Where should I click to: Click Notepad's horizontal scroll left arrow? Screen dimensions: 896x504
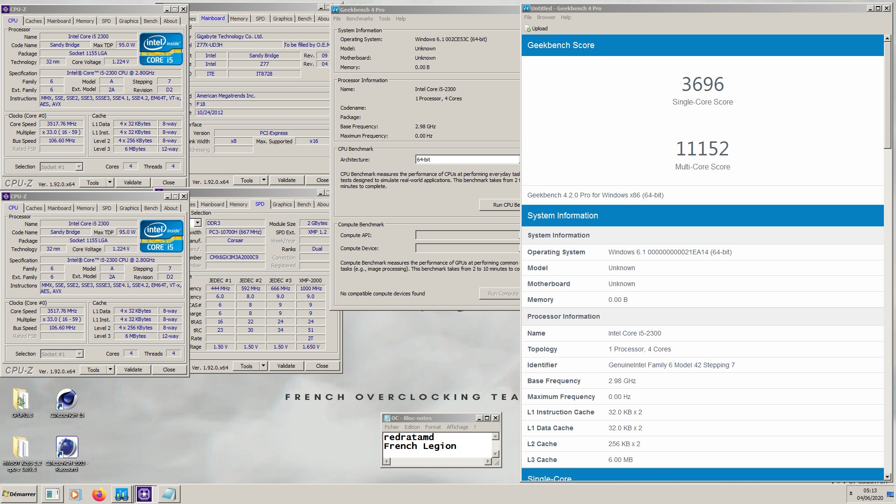click(x=386, y=462)
